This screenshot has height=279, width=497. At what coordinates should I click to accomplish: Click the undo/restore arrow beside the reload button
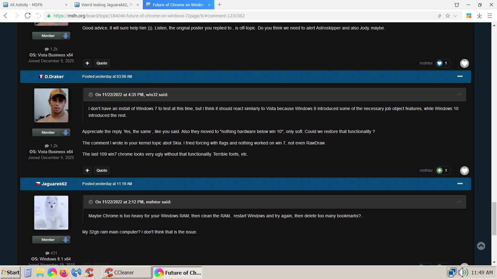[38, 16]
